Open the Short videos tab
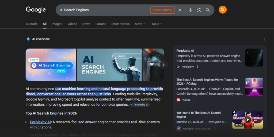 click(120, 24)
